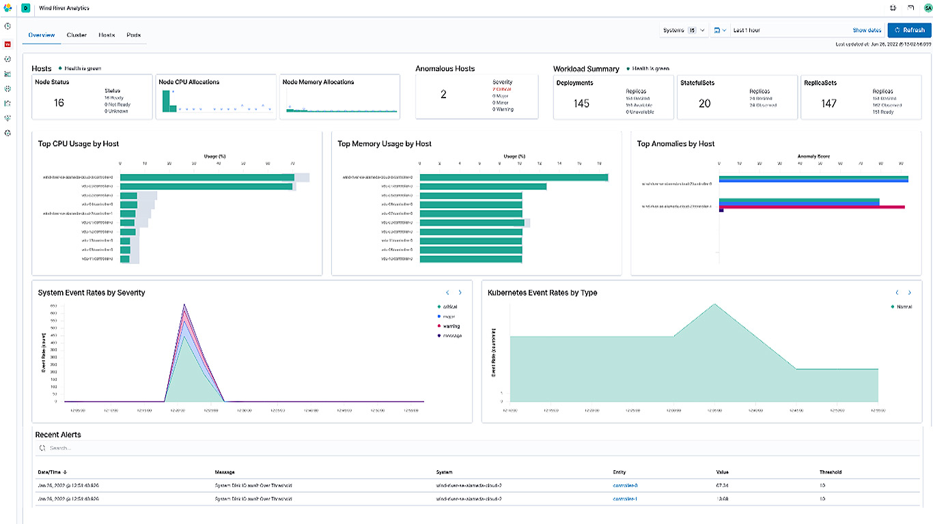
Task: Click the System column header in alerts
Action: [444, 472]
